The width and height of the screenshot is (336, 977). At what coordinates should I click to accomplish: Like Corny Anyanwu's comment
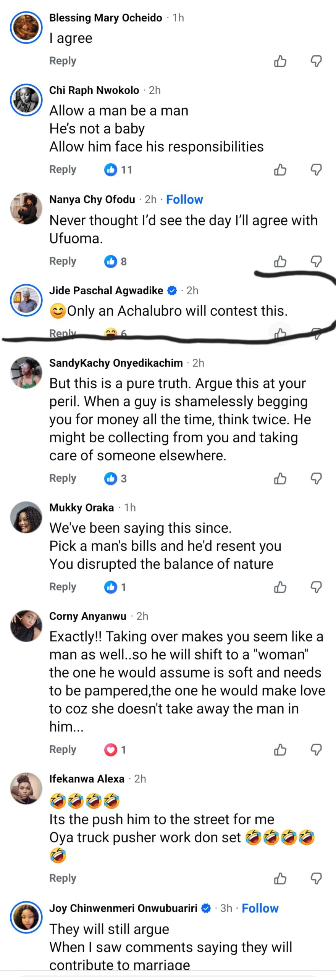click(280, 750)
